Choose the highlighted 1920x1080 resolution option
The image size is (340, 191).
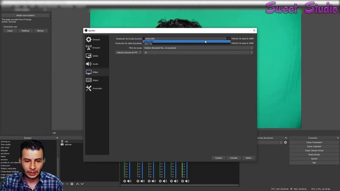point(186,41)
